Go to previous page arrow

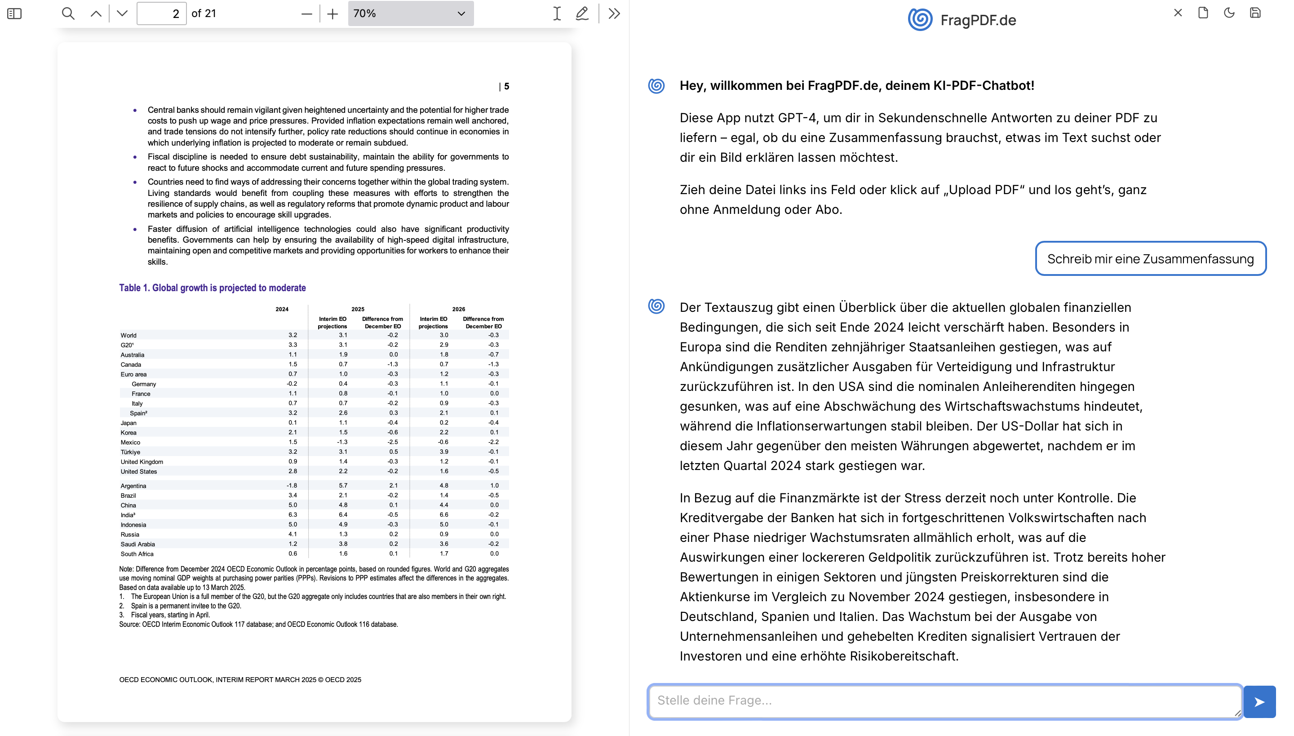click(x=96, y=13)
